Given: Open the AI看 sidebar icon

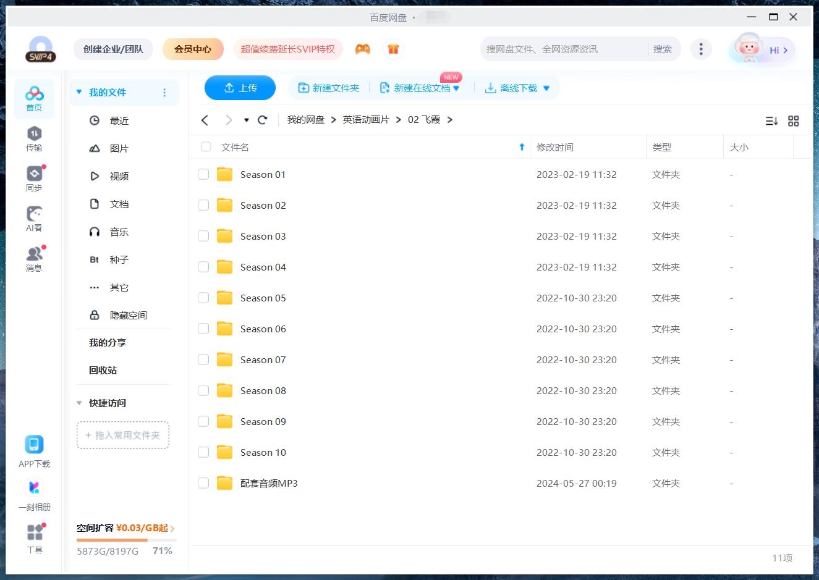Looking at the screenshot, I should pos(34,216).
